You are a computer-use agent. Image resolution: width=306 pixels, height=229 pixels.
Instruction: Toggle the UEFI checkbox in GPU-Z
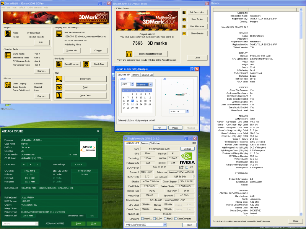pyautogui.click(x=187, y=168)
